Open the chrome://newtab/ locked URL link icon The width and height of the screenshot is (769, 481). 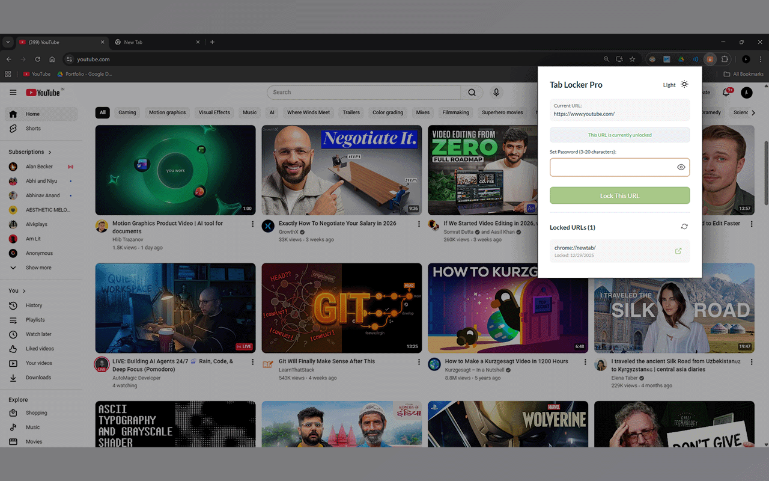coord(678,251)
